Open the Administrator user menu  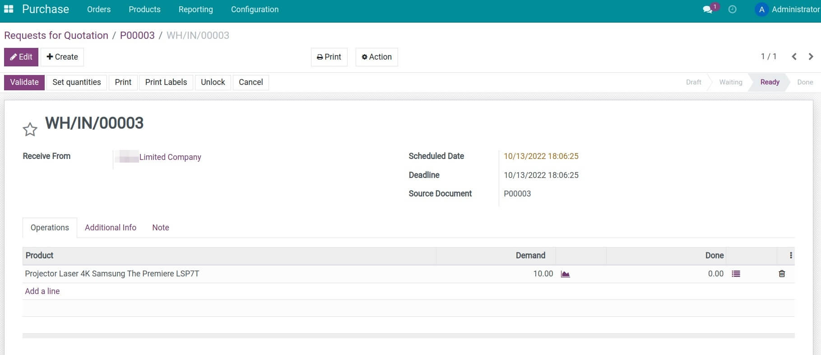[787, 9]
